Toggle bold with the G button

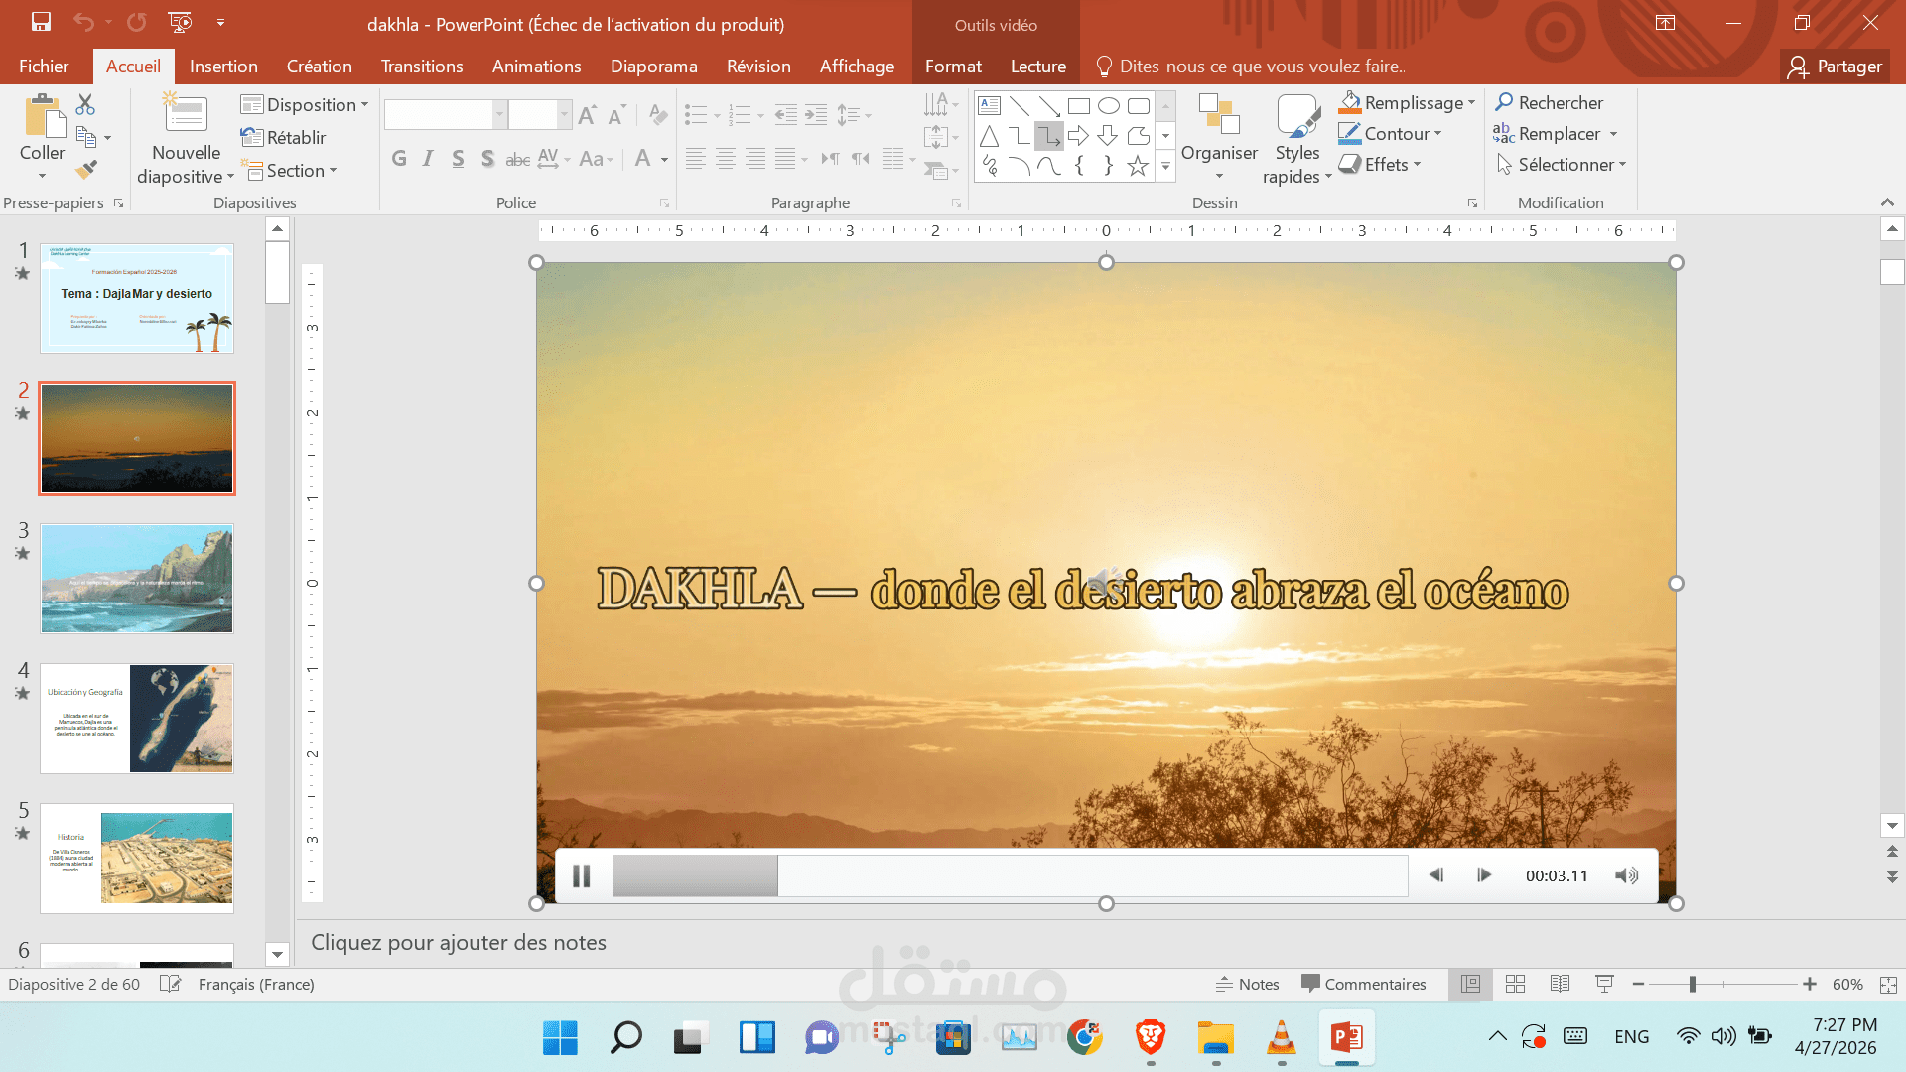399,159
